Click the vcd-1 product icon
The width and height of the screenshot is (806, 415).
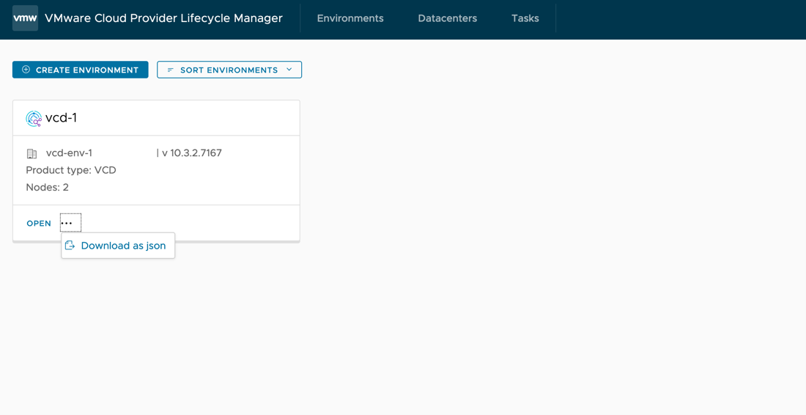click(34, 118)
